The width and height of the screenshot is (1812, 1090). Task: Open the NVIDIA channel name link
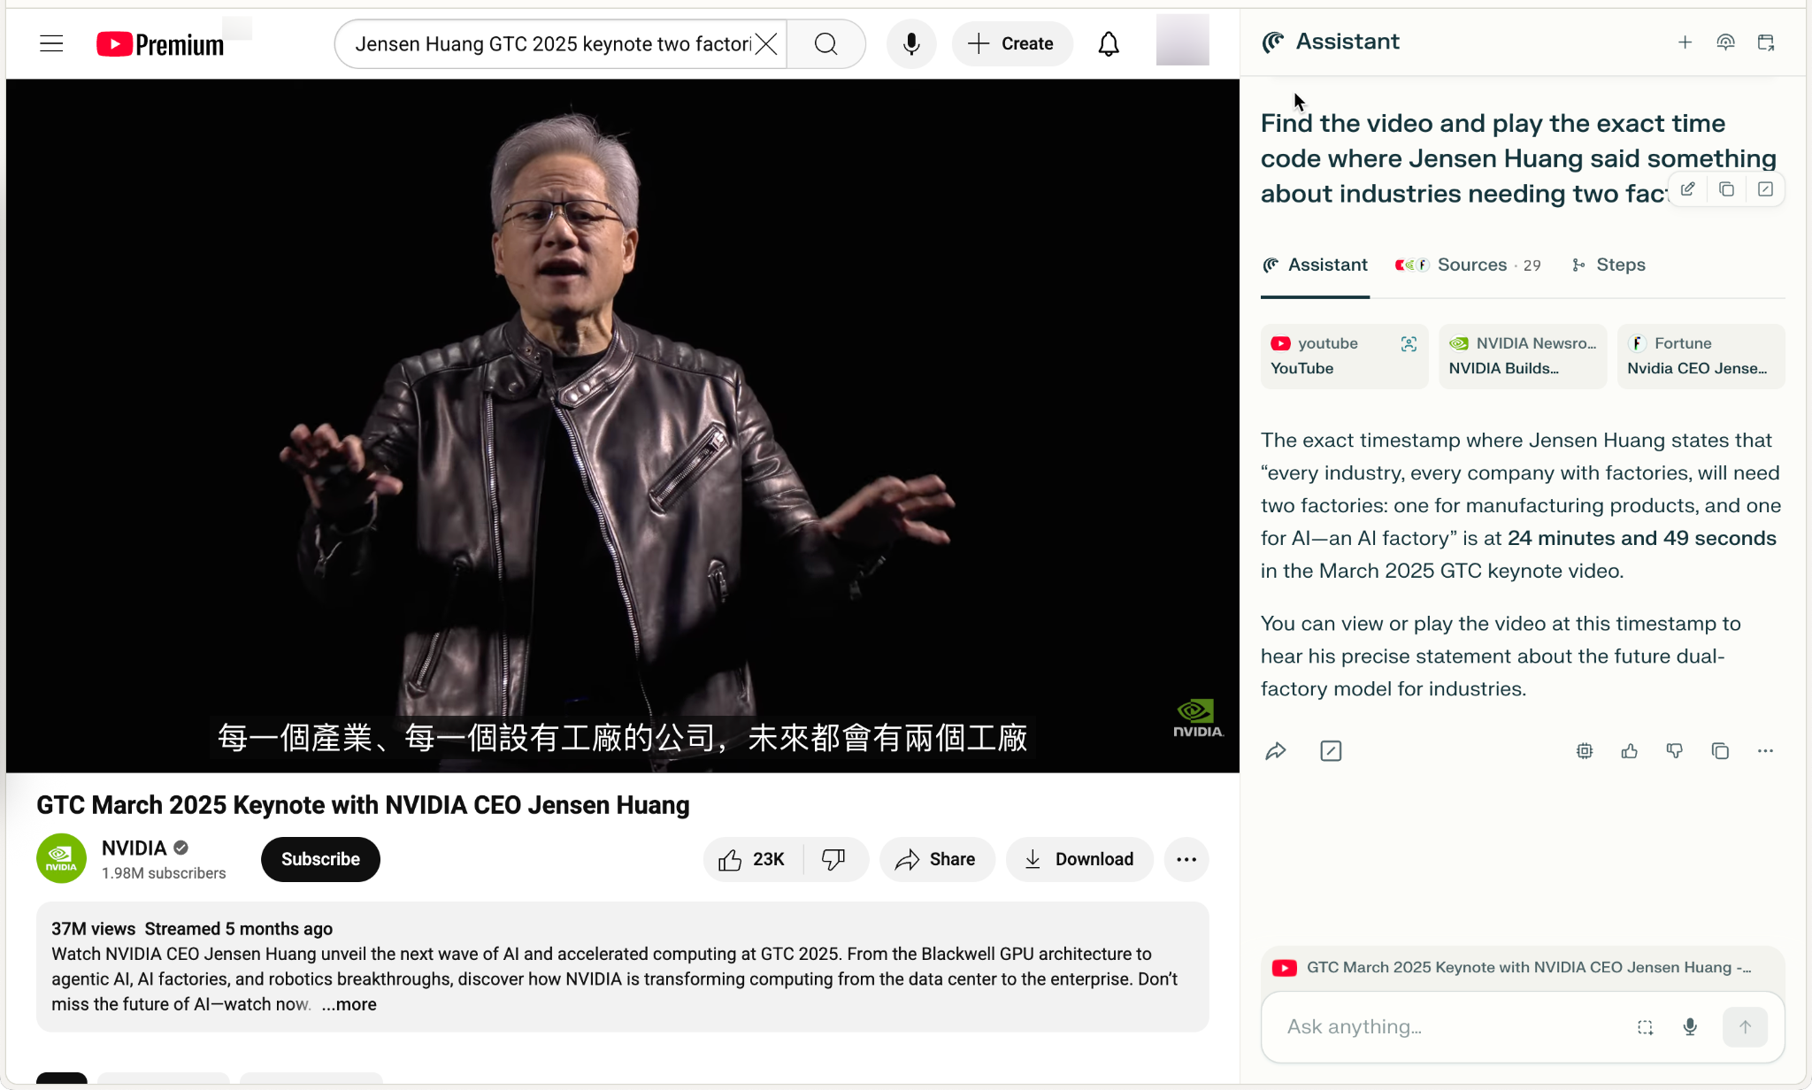click(x=134, y=848)
